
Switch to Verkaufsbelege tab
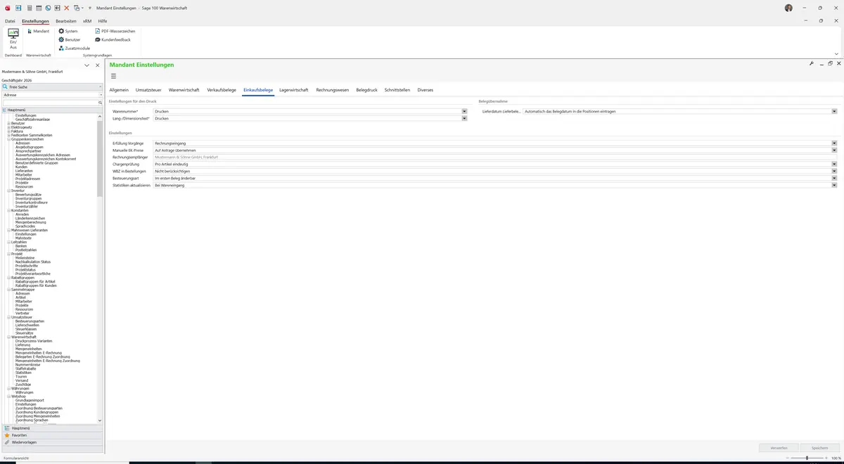tap(222, 90)
